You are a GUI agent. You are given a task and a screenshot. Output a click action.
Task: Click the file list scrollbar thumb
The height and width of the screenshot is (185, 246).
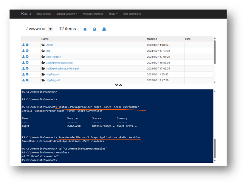[215, 52]
